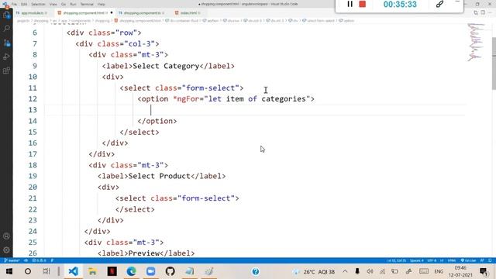Click the Go Live status bar button
This screenshot has height=279, width=496.
[x=468, y=260]
